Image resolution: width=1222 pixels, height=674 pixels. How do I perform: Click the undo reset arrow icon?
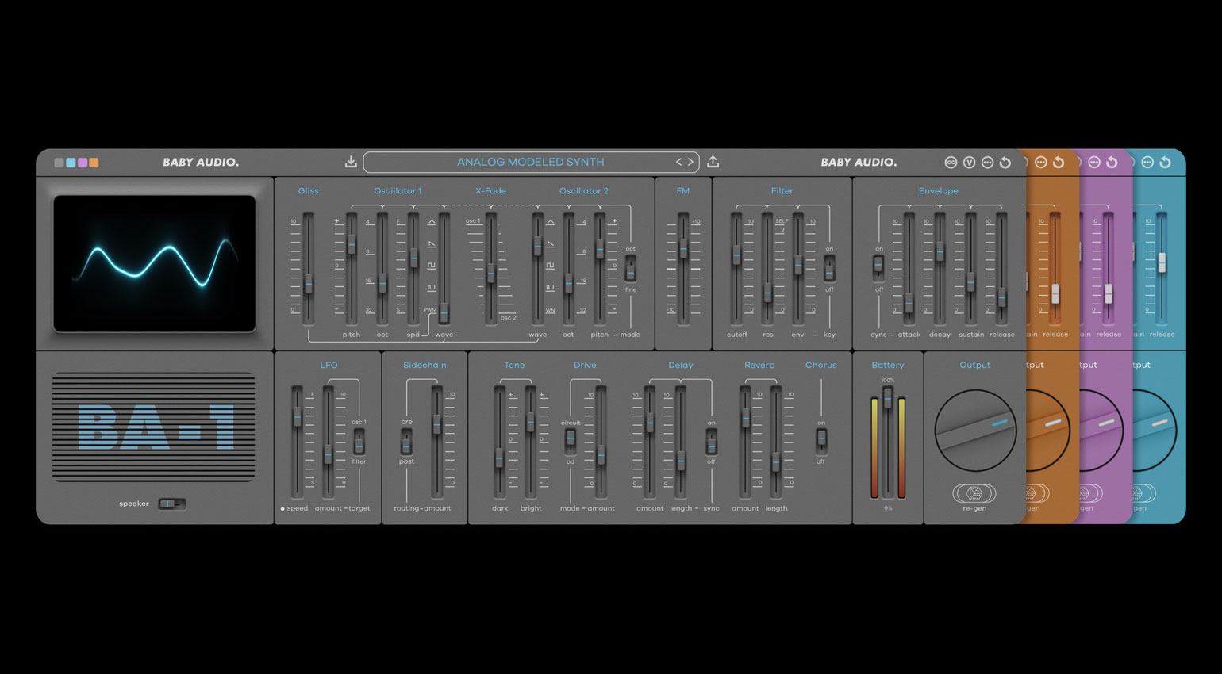(x=1005, y=162)
